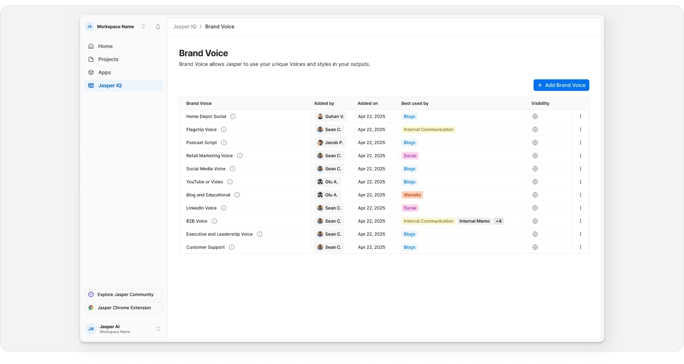Expand the +4 more tags on B2B Voice
Viewport: 684px width, 364px height.
[499, 221]
